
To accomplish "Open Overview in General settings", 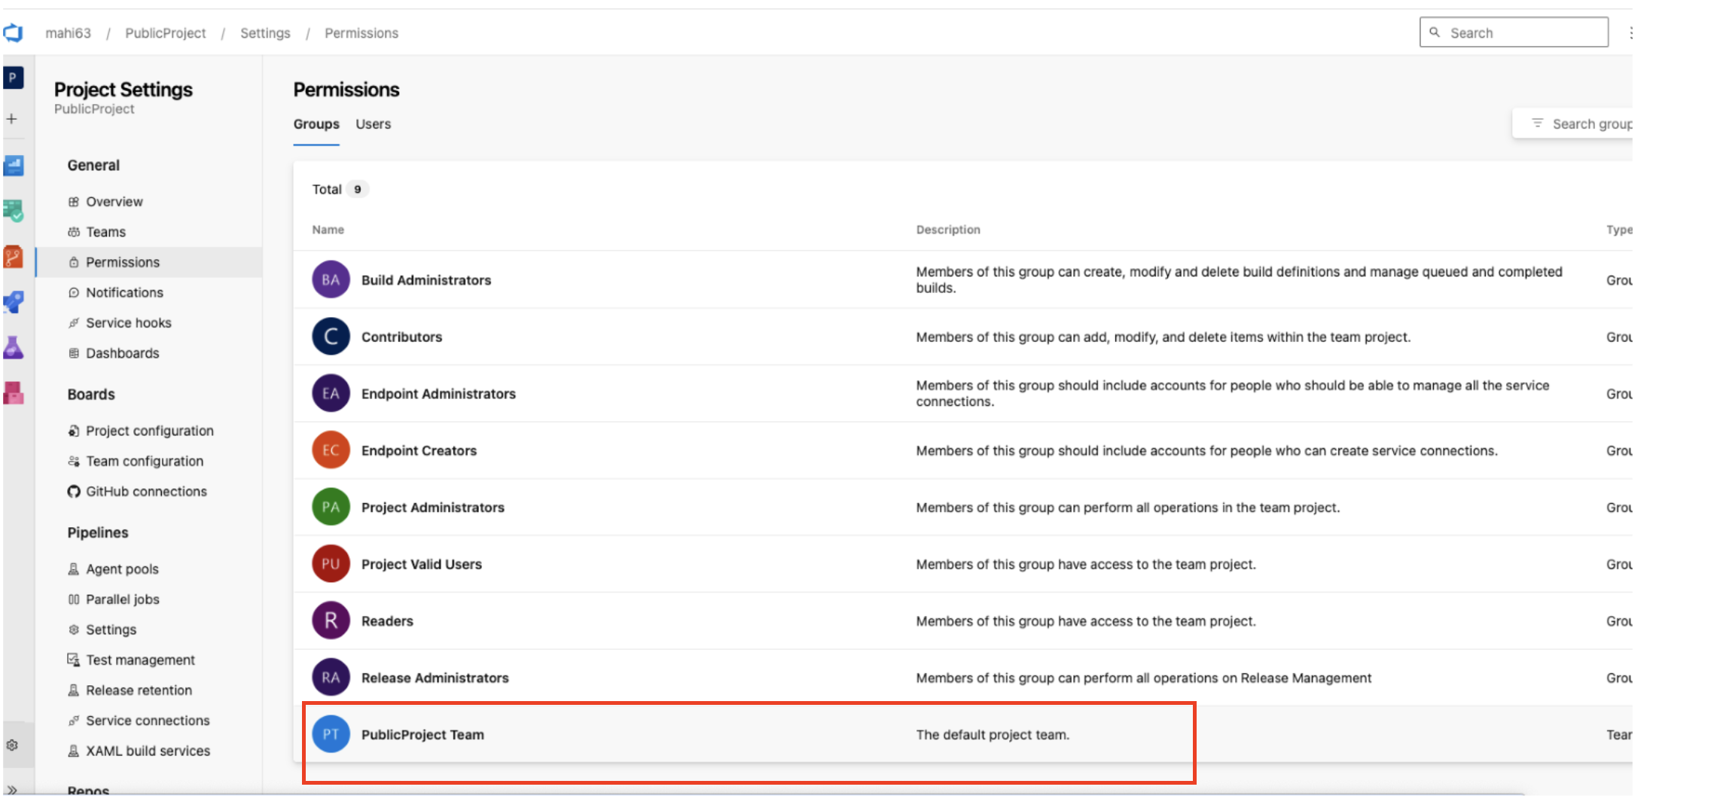I will [x=114, y=202].
